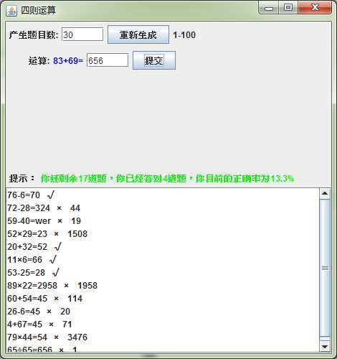Click scrollbar down arrow in results list

[325, 346]
